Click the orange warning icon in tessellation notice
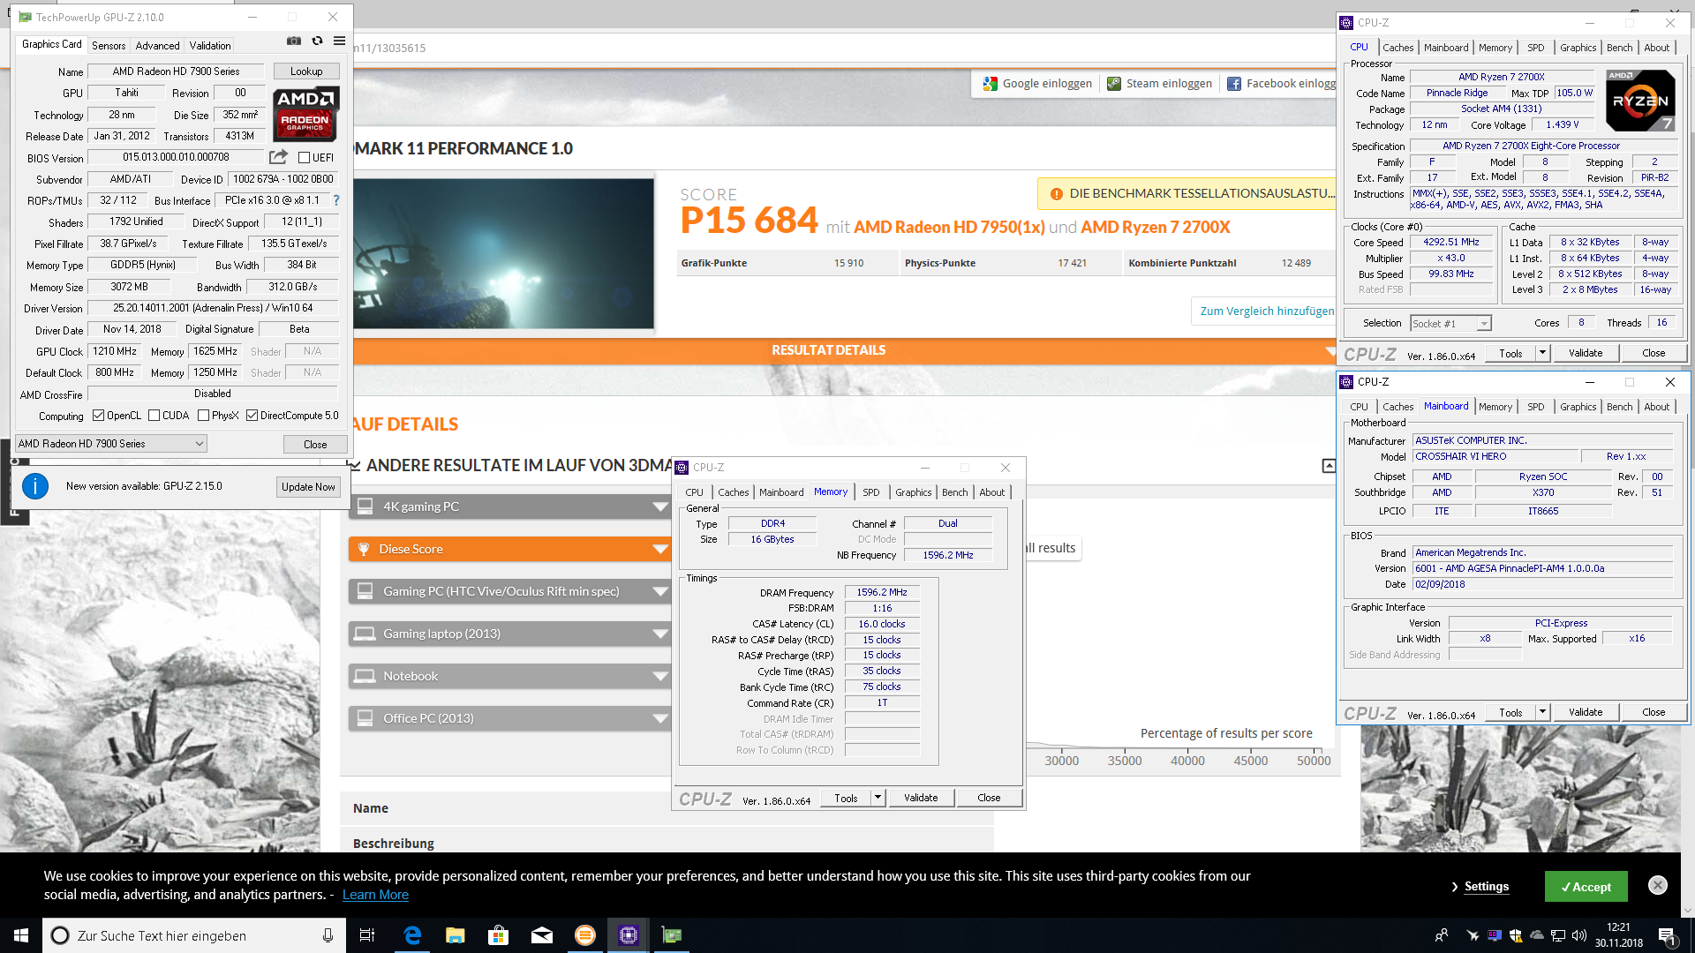This screenshot has height=953, width=1695. point(1056,193)
